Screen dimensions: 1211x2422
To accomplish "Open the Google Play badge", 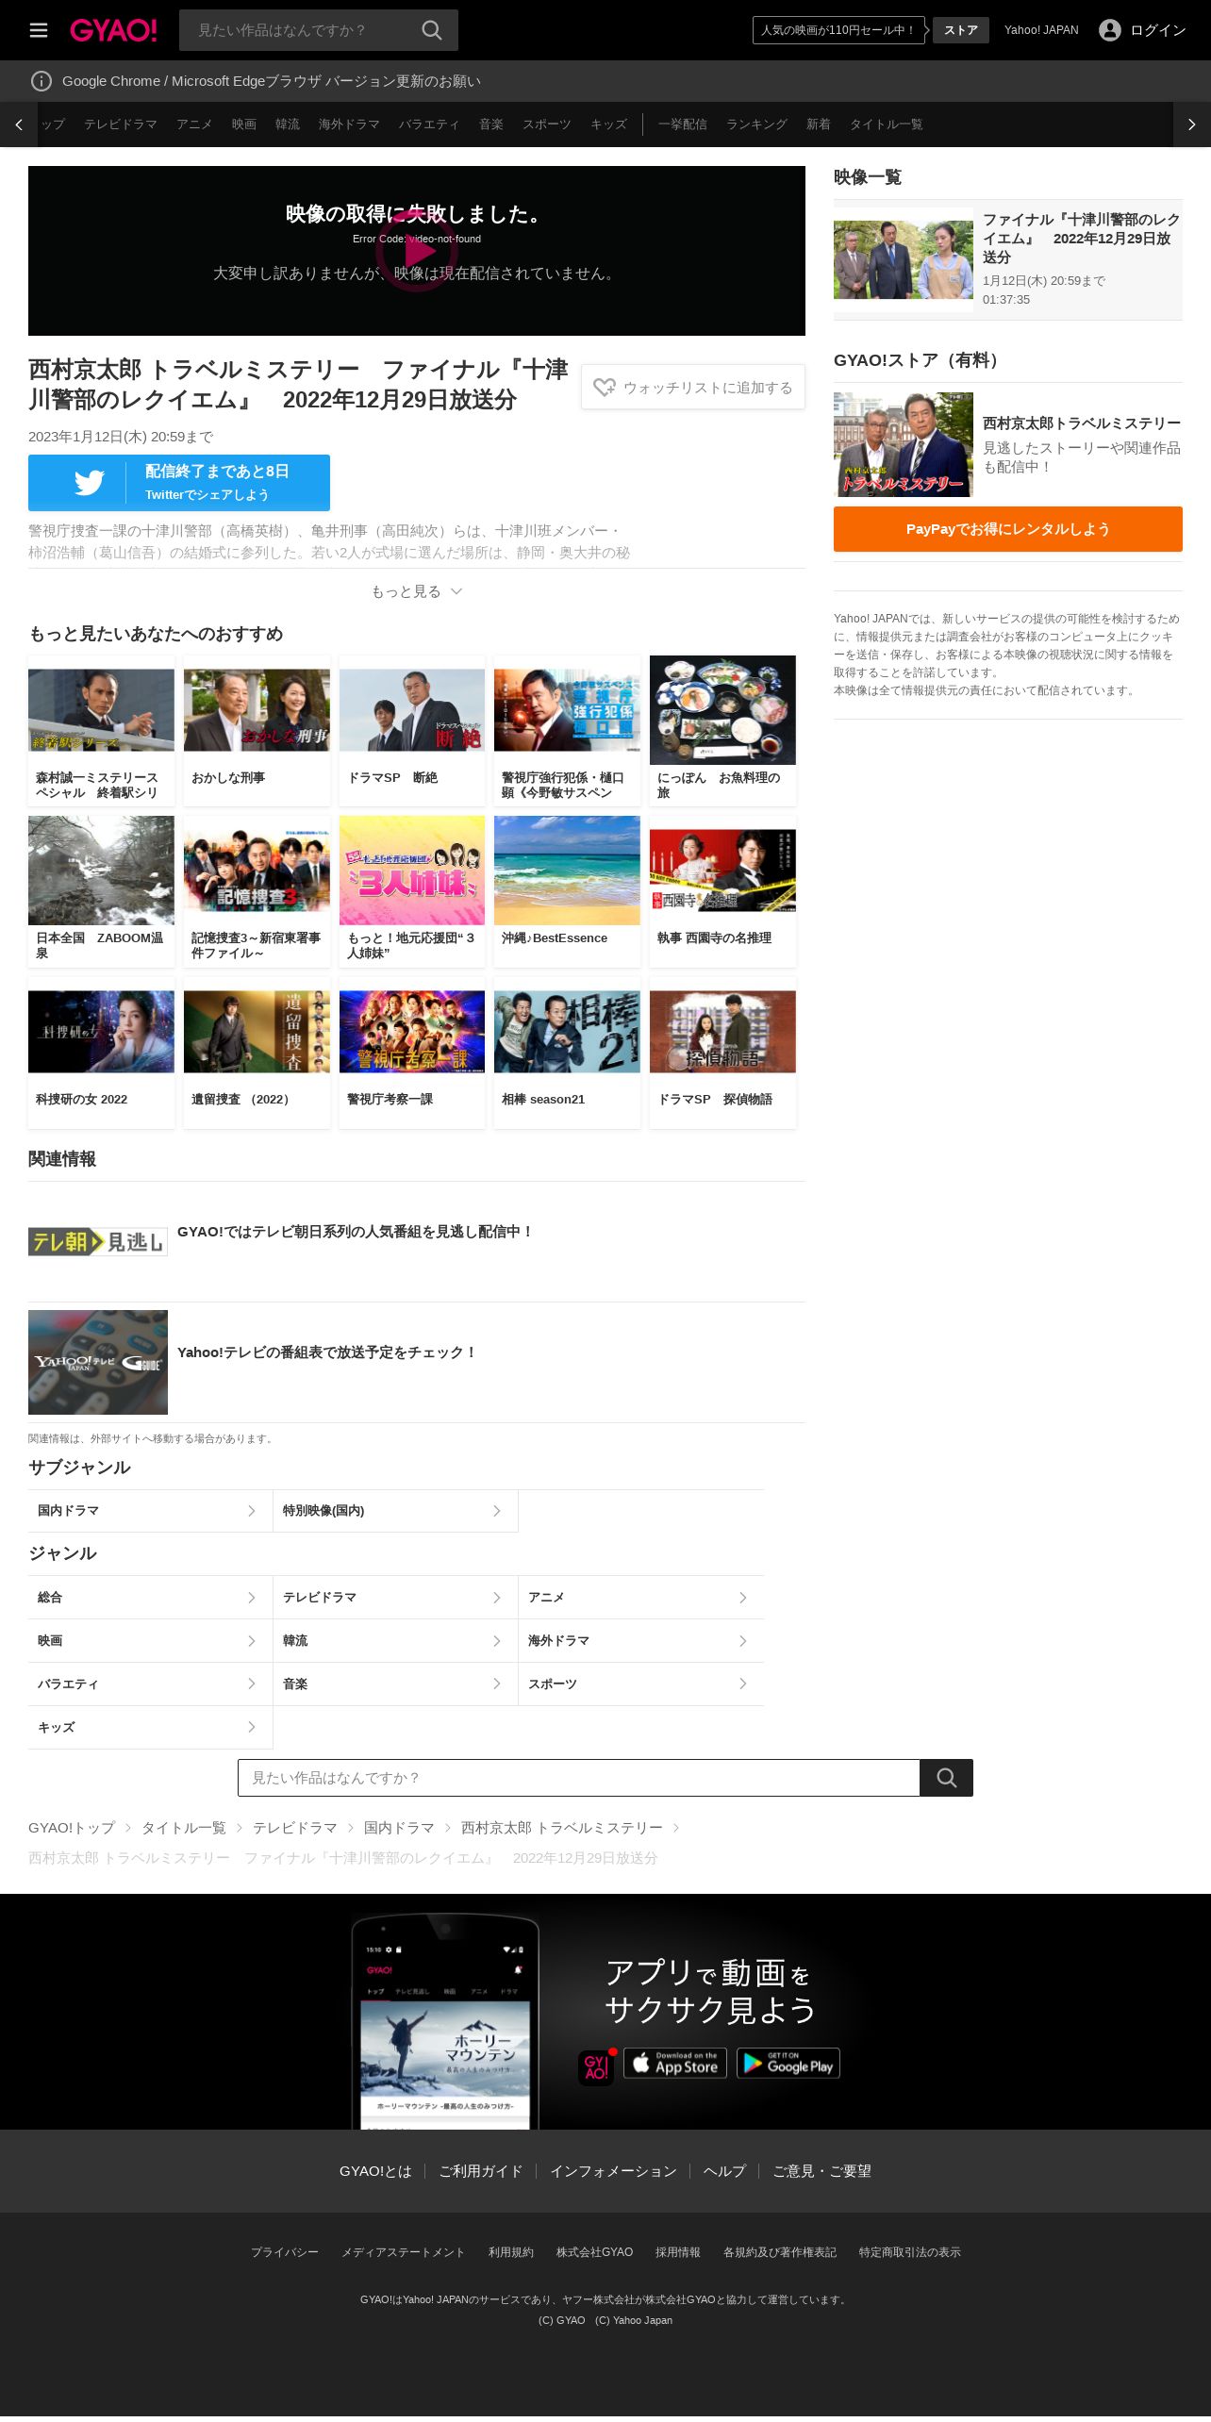I will tap(788, 2064).
